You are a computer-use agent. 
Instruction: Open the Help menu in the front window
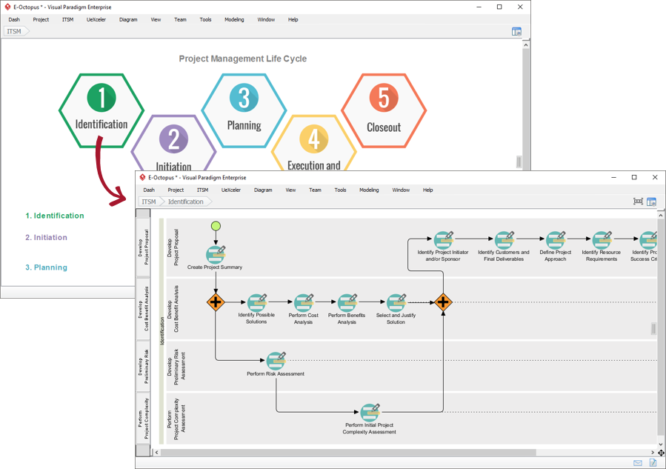[x=427, y=190]
